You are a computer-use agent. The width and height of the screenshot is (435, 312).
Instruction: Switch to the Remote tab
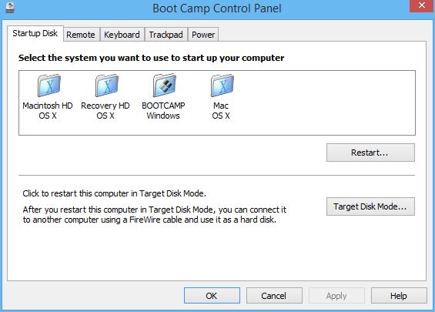81,35
